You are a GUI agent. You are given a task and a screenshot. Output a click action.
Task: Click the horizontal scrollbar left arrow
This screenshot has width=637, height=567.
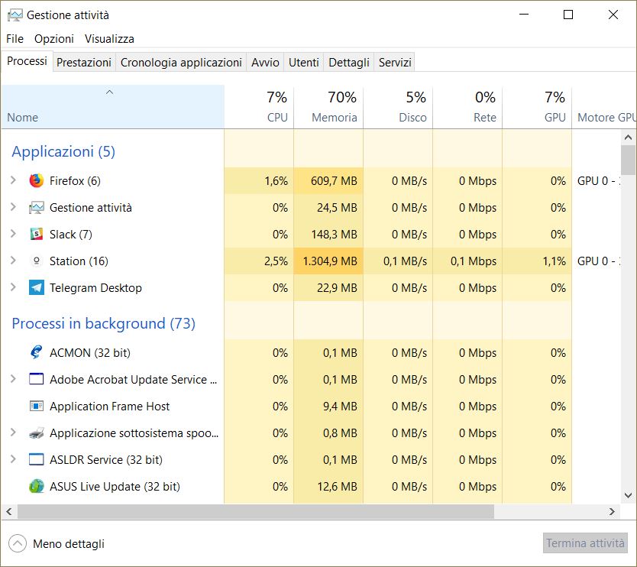click(x=9, y=512)
